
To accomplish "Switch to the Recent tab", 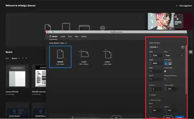I will pos(53,36).
